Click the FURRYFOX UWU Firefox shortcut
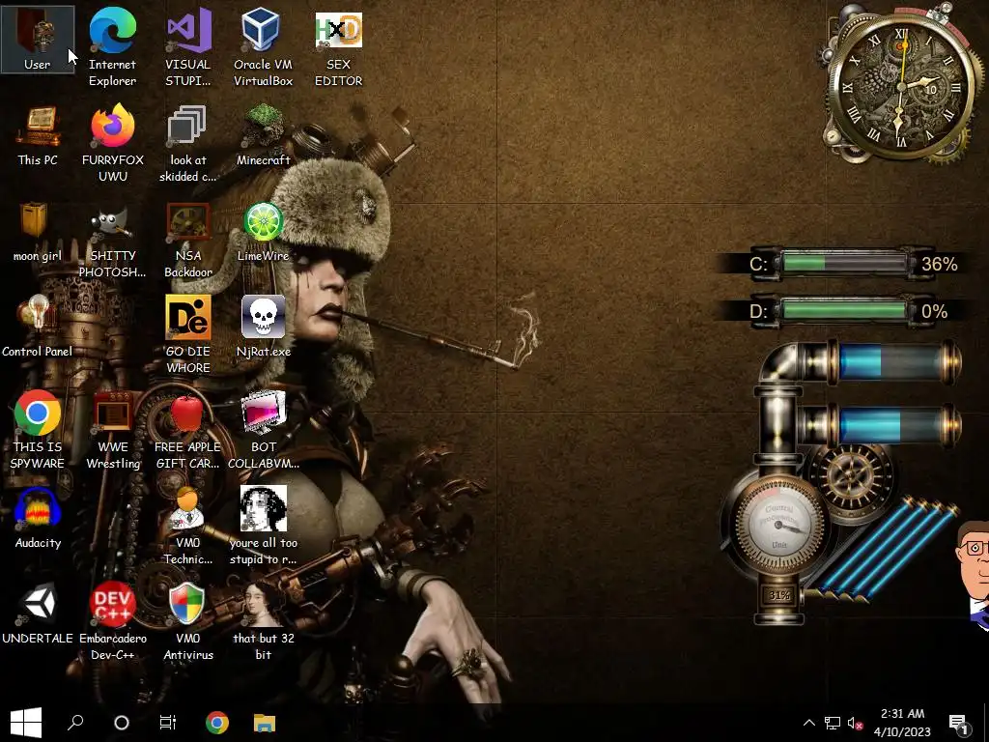Viewport: 989px width, 742px height. [x=112, y=143]
